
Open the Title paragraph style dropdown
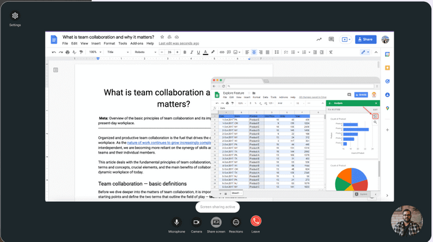point(118,52)
